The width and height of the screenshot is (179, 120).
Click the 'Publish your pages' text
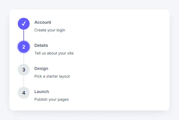coord(52,100)
